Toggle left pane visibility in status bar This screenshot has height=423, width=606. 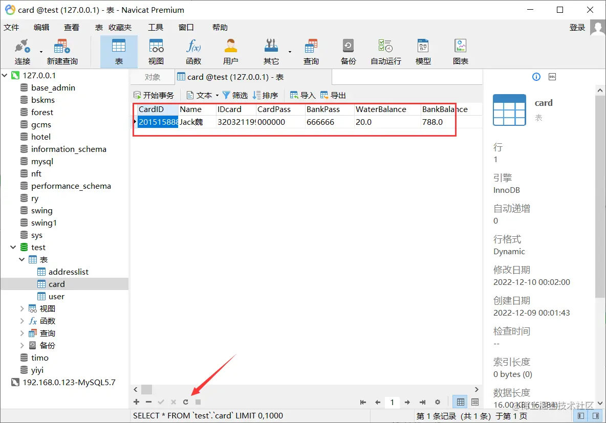coord(581,416)
